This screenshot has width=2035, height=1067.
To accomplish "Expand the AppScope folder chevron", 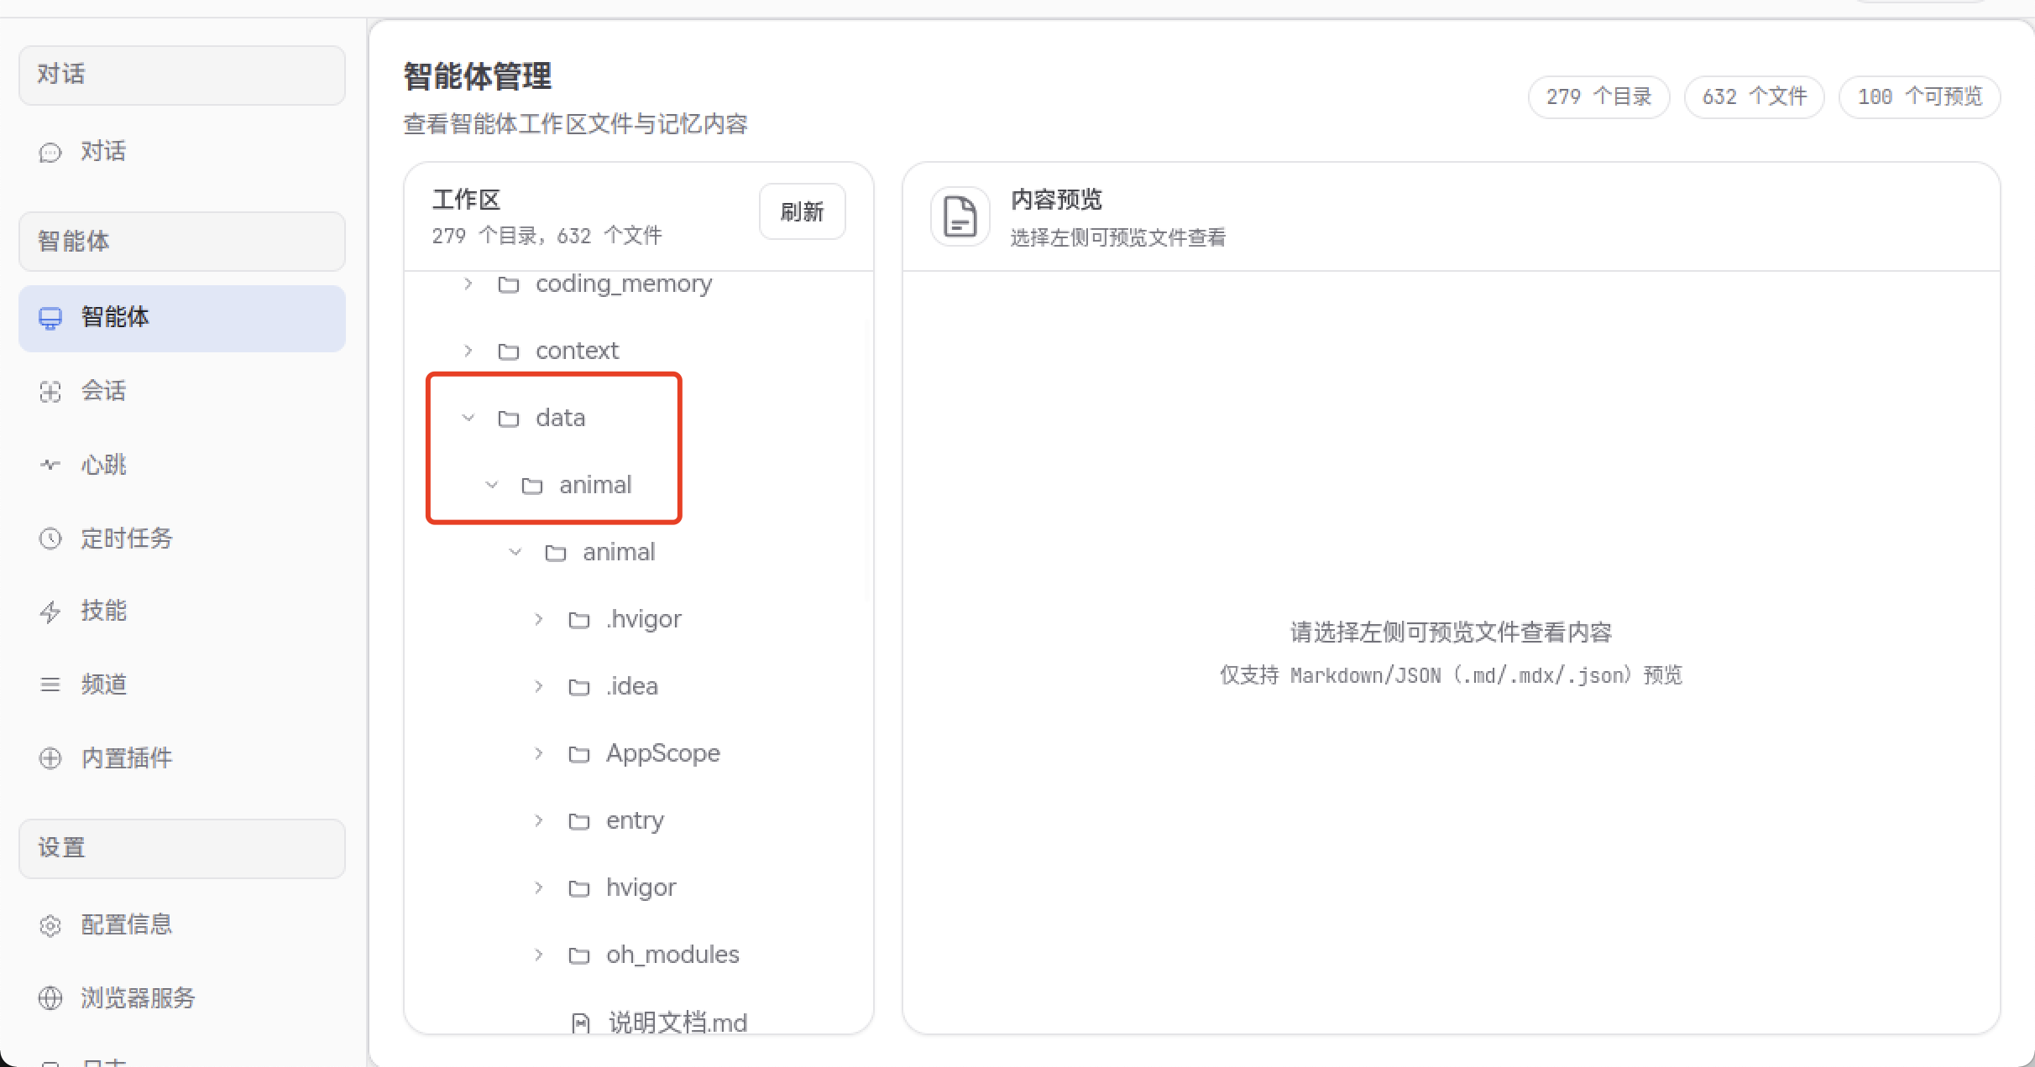I will pos(539,753).
